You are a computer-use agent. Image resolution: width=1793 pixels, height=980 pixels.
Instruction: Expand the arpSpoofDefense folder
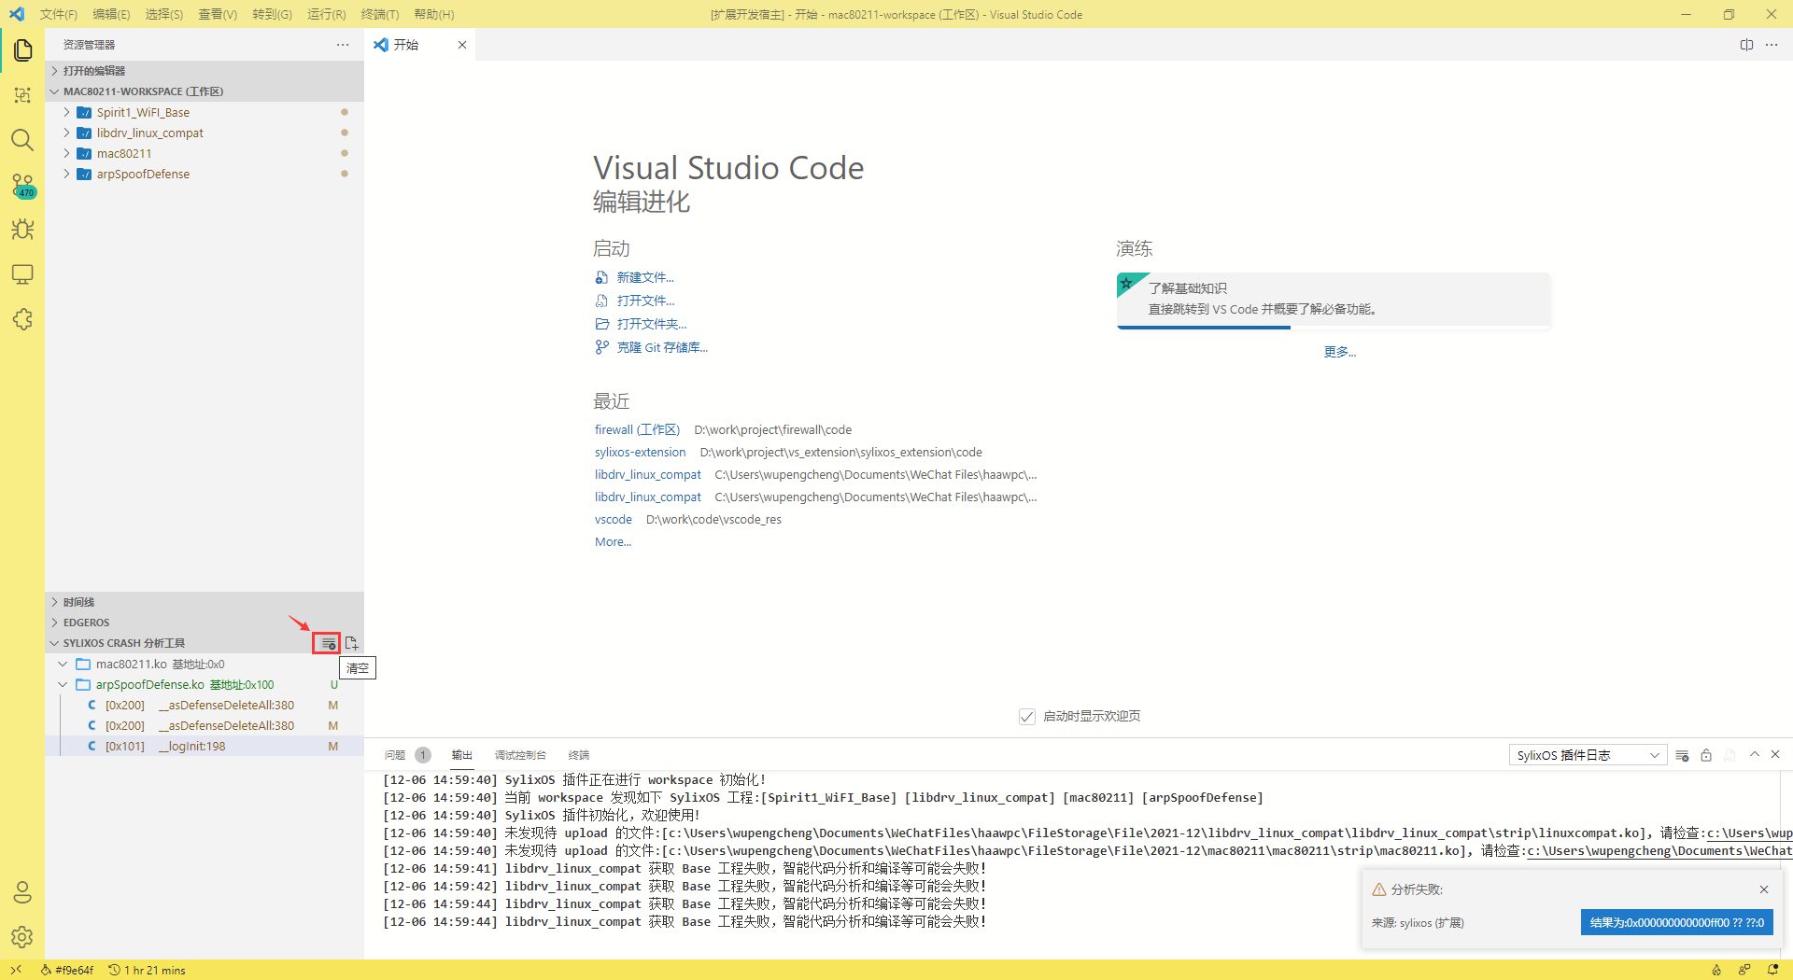pos(205,174)
